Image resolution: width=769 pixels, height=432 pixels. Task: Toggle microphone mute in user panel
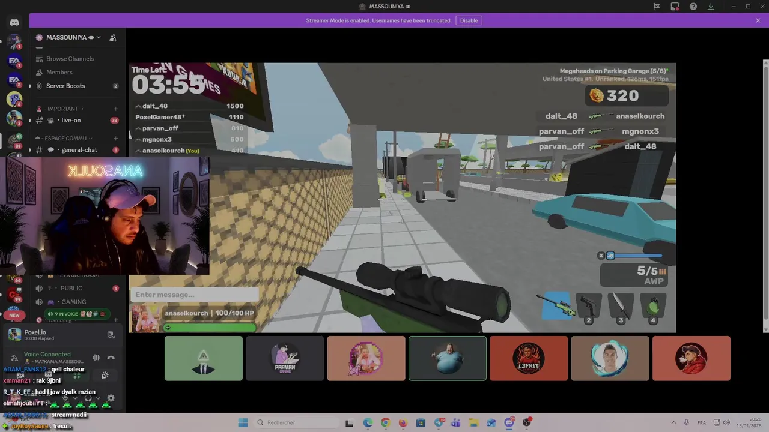[64, 398]
